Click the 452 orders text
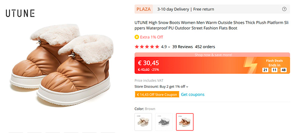Screen dimensions: 294x133 [x=205, y=47]
